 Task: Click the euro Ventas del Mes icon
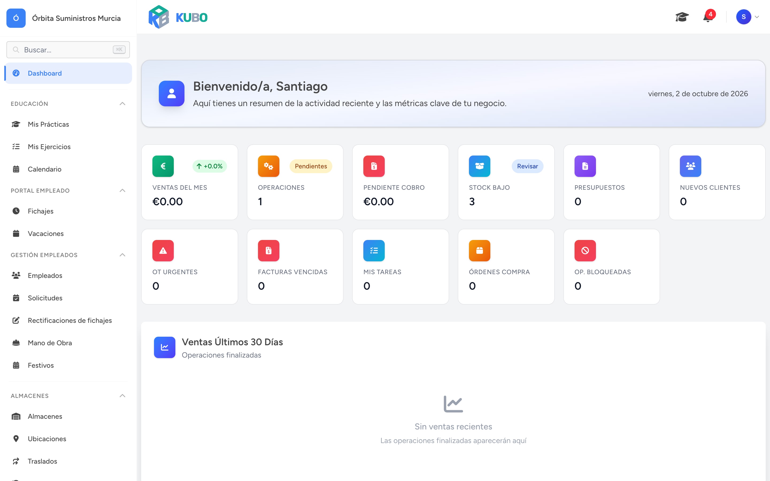[163, 166]
